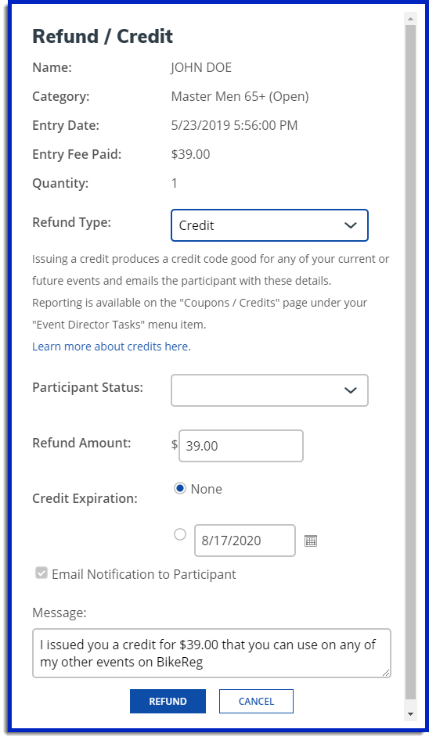
Task: Click the scrollbar up arrow
Action: point(410,19)
